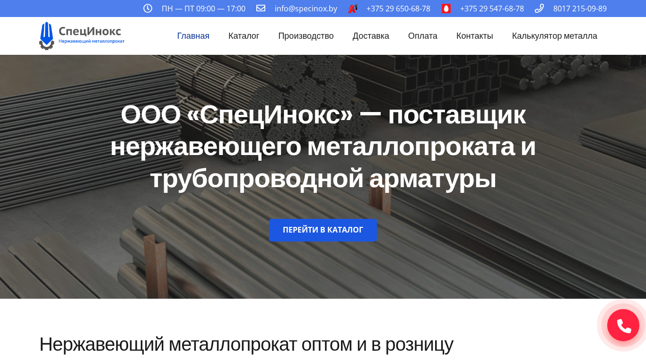This screenshot has height=363, width=646.
Task: Click the red MTS operator icon
Action: pyautogui.click(x=446, y=9)
